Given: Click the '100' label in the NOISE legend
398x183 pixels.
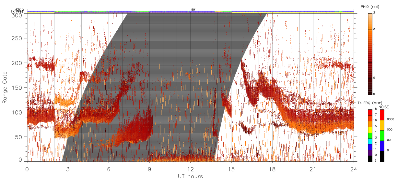Looking at the screenshot, I should click(388, 140).
